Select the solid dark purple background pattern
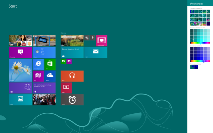The height and width of the screenshot is (133, 213). tap(208, 24)
